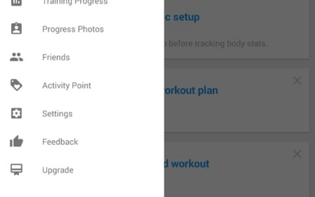Open the setup card heading

click(x=182, y=17)
